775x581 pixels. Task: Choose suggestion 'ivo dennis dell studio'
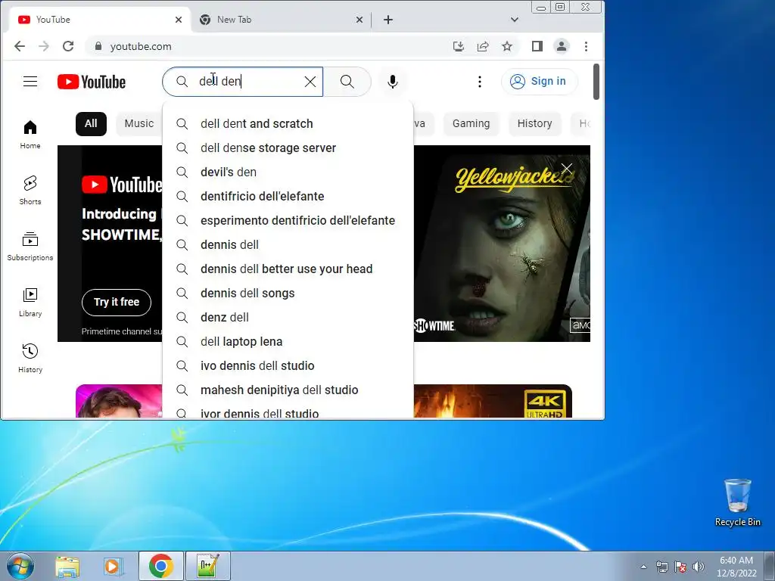[x=288, y=365]
